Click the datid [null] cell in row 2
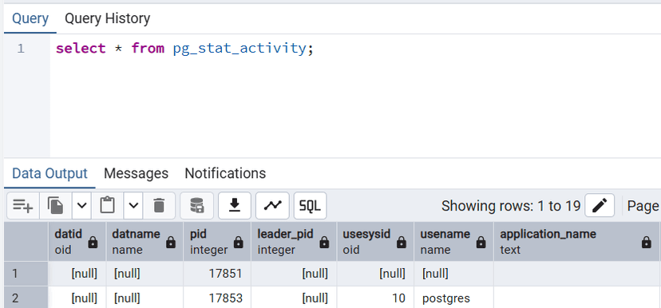 pyautogui.click(x=77, y=298)
